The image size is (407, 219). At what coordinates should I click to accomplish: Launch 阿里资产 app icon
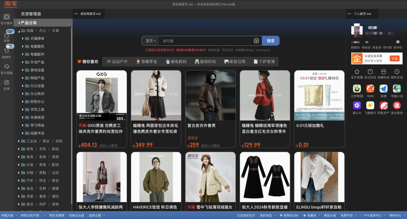pyautogui.click(x=383, y=105)
